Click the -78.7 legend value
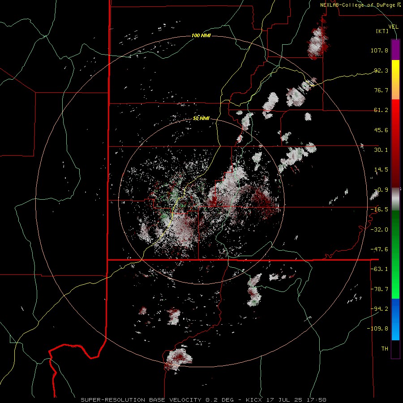Viewport: 403px width, 403px height. (379, 289)
